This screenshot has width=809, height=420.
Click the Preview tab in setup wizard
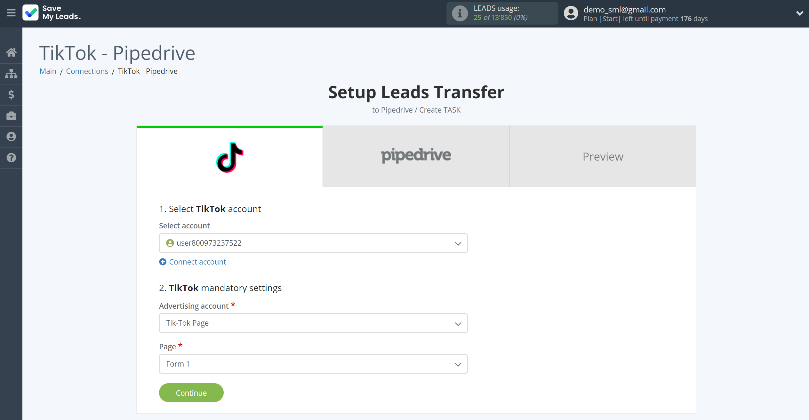603,156
